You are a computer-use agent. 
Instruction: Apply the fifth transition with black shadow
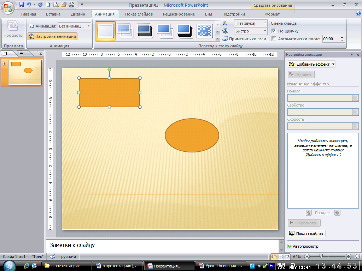(x=185, y=31)
